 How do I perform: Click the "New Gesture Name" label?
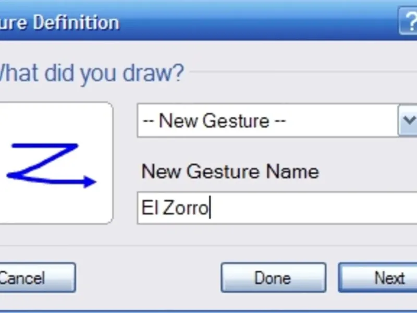[230, 171]
